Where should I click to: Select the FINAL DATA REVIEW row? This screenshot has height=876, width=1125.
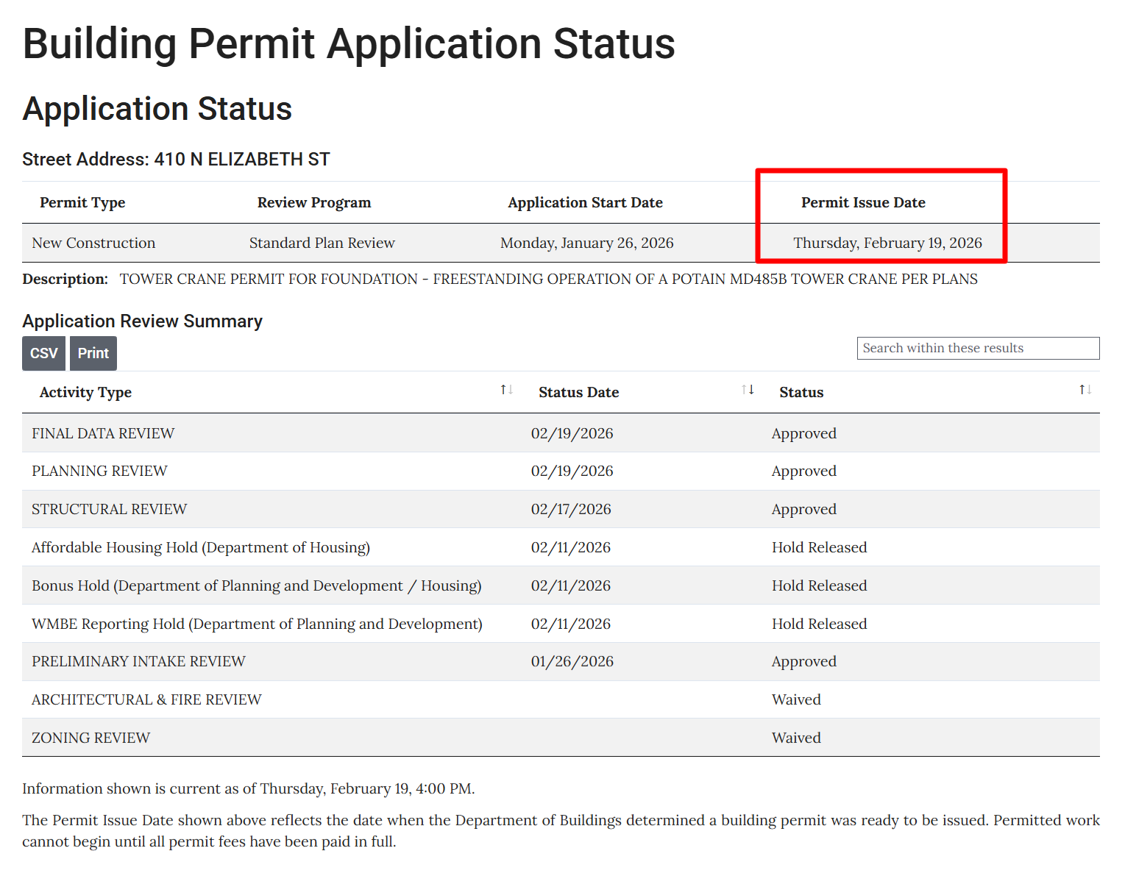point(103,433)
